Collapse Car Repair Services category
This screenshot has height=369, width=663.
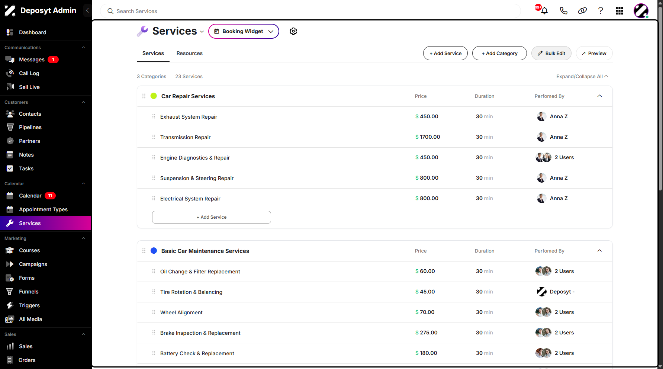click(x=599, y=96)
